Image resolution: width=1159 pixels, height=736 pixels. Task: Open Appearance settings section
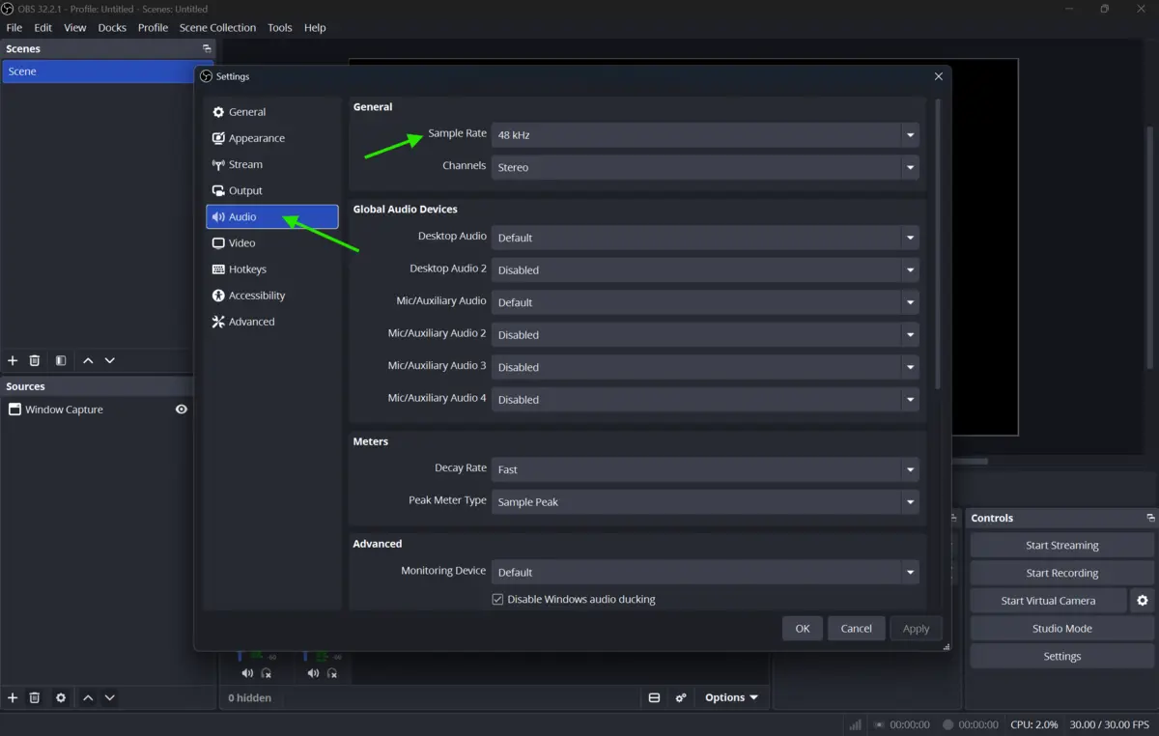tap(272, 138)
